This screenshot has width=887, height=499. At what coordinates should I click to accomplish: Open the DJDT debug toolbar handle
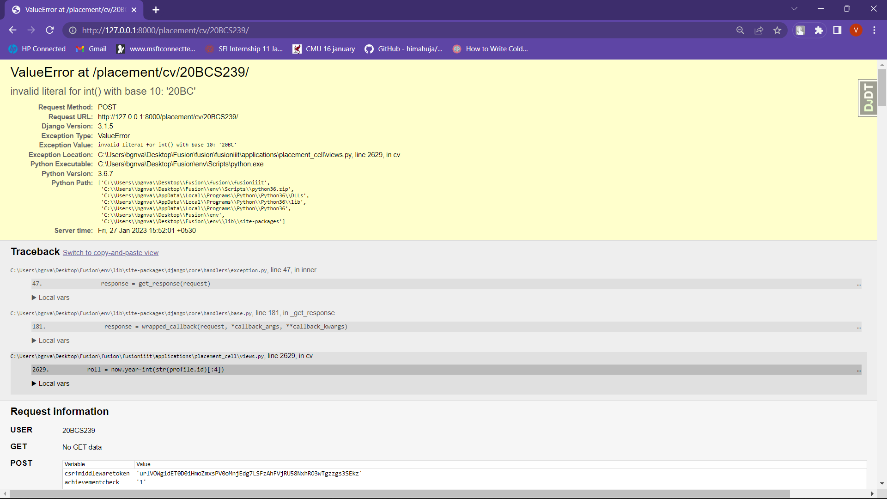point(868,97)
